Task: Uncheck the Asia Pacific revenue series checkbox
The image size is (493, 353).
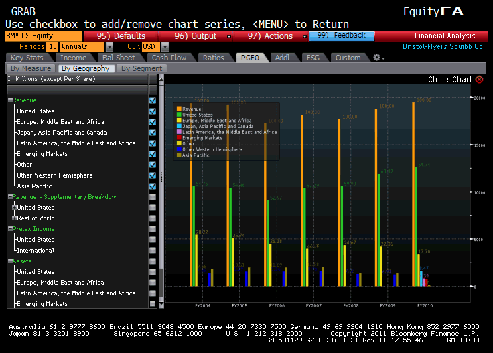Action: 153,186
